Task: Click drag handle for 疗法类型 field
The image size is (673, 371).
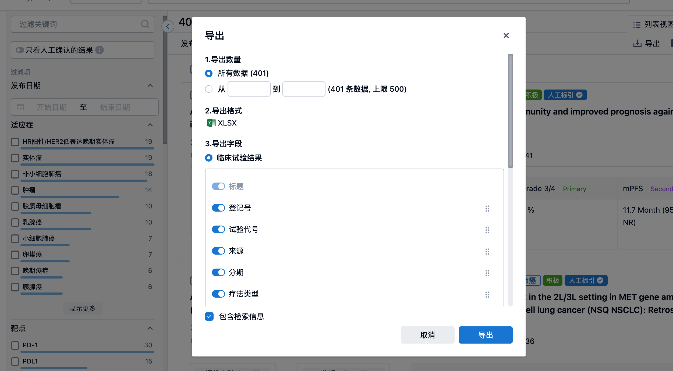Action: (x=487, y=294)
